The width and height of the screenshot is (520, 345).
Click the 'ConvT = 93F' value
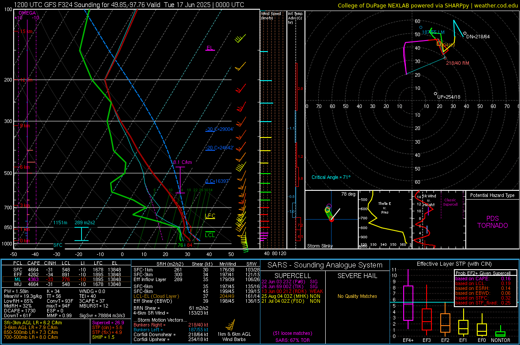pyautogui.click(x=60, y=301)
